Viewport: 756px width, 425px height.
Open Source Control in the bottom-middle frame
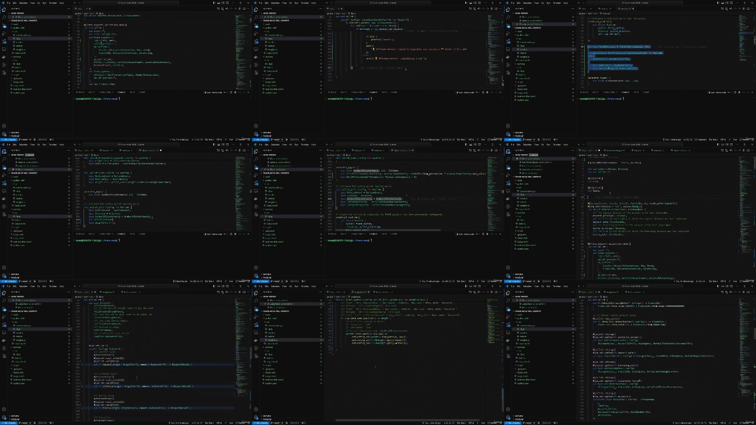256,309
